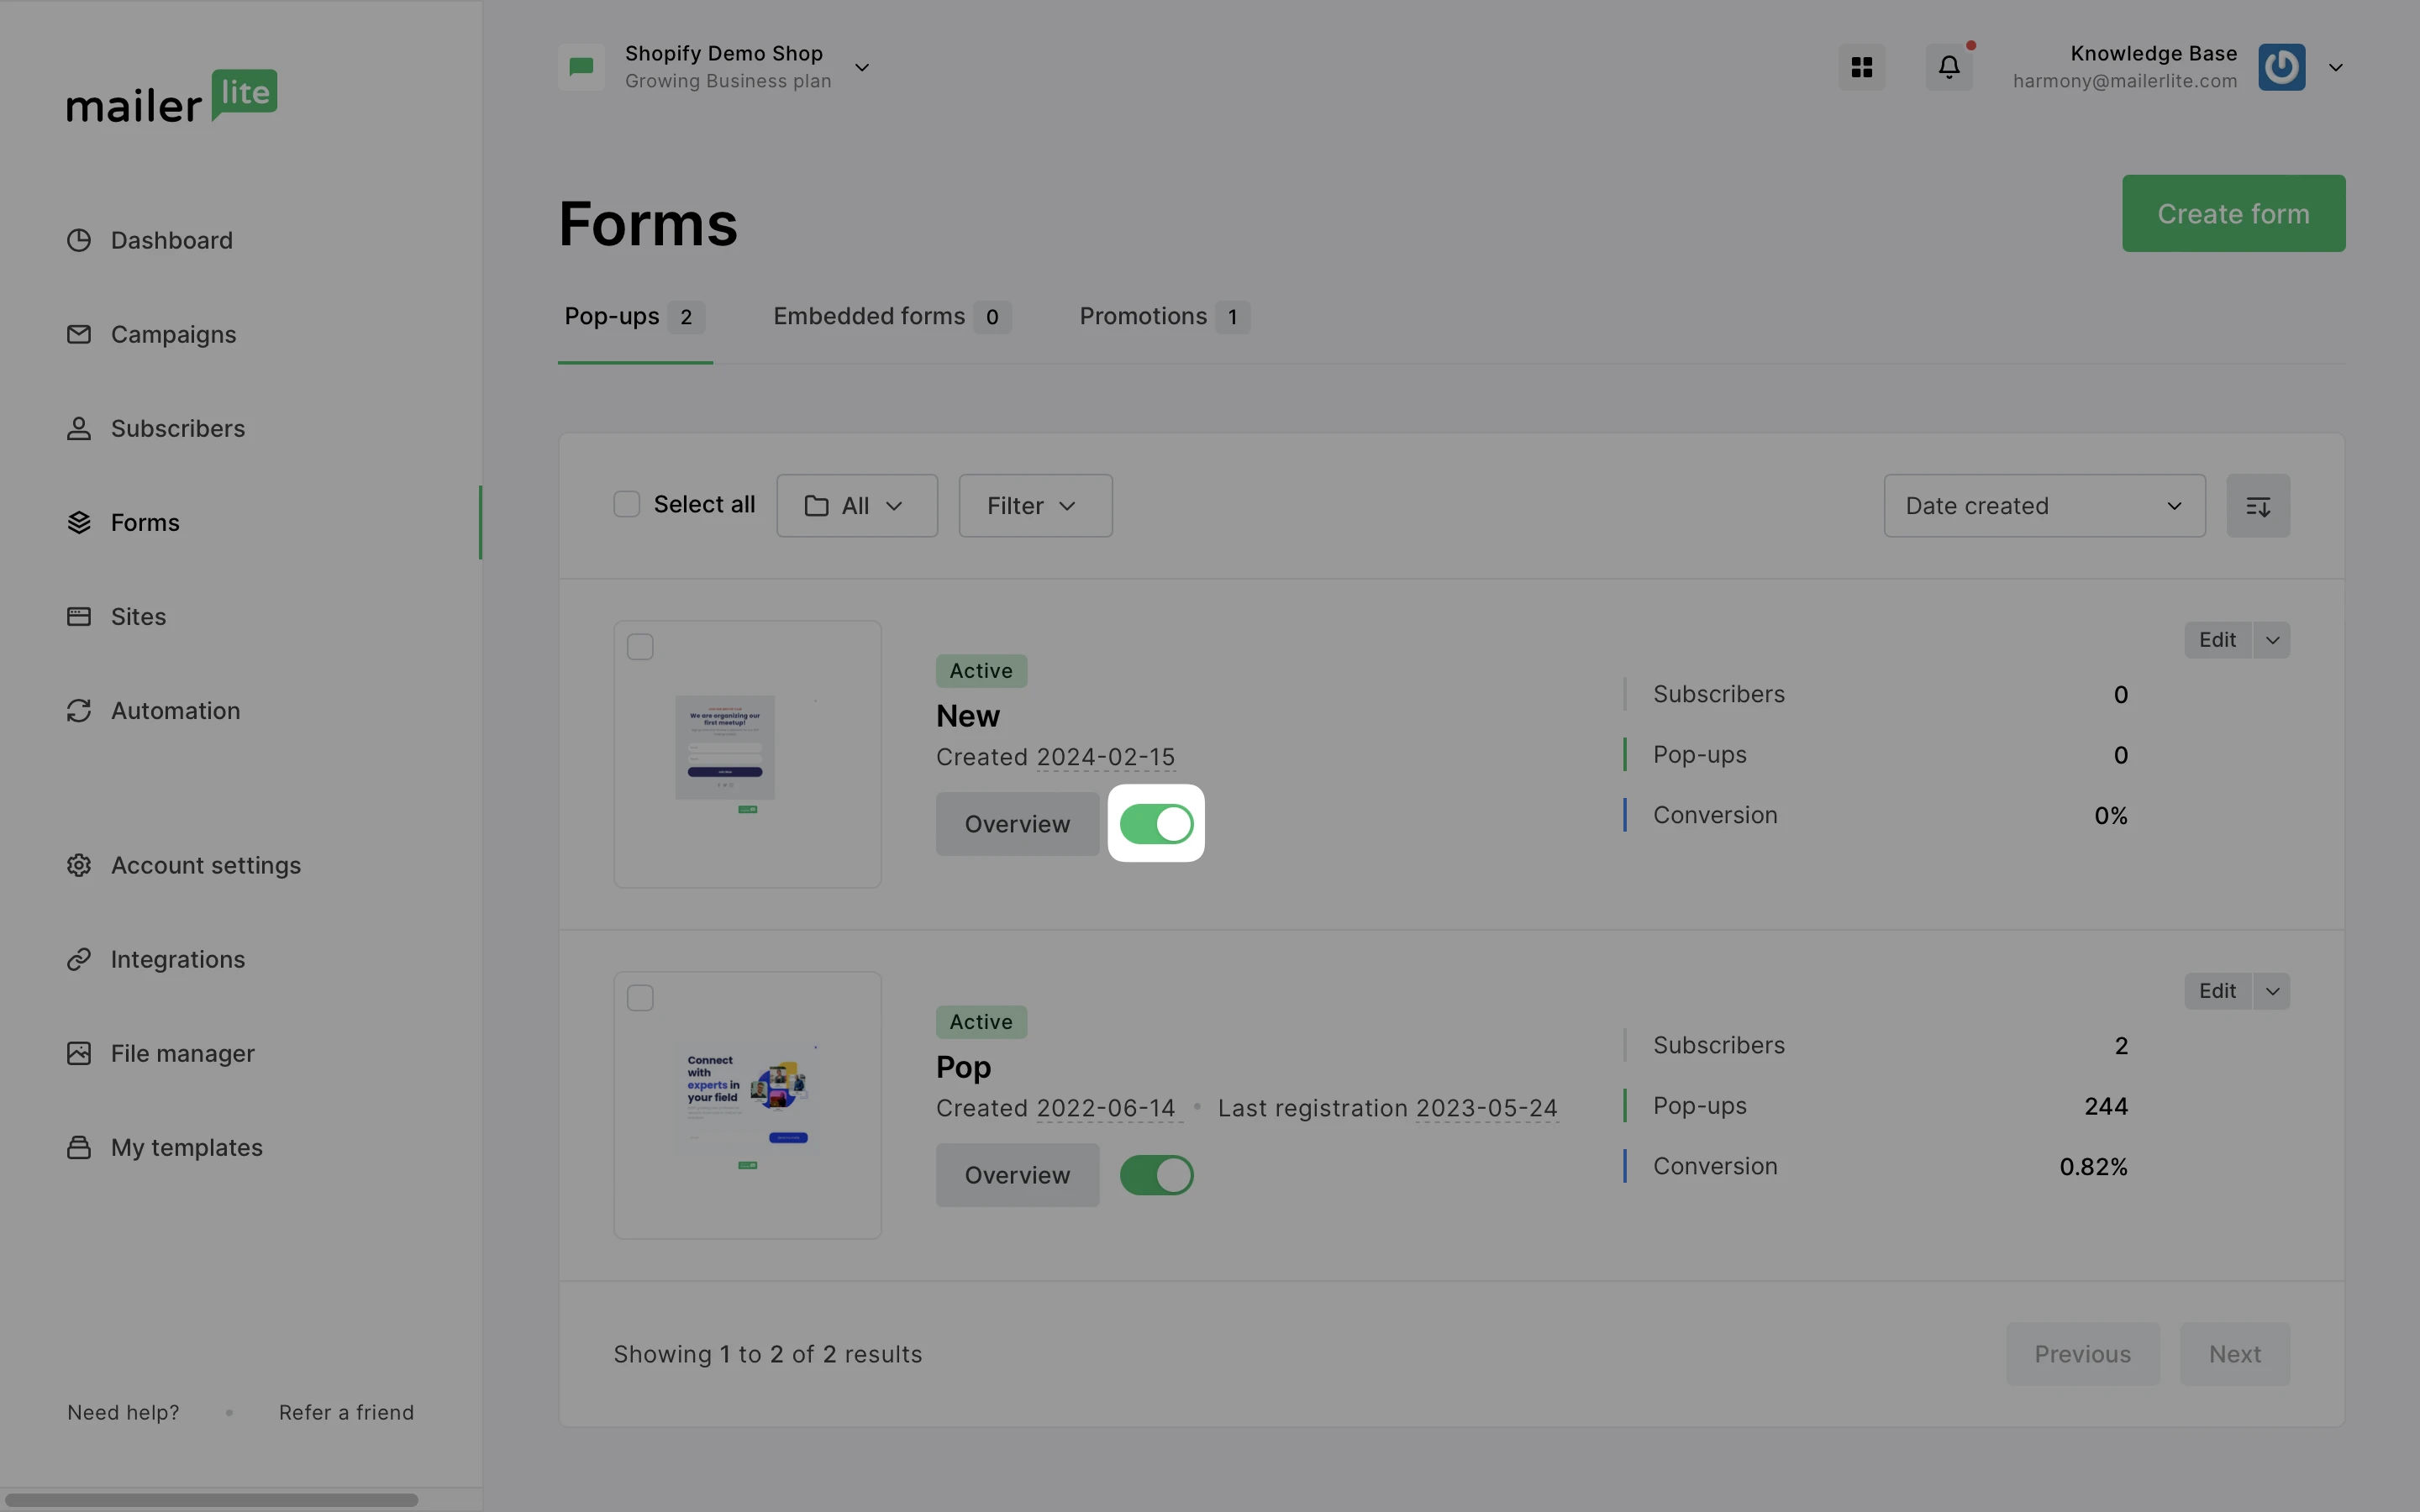Check the Select all checkbox

627,505
